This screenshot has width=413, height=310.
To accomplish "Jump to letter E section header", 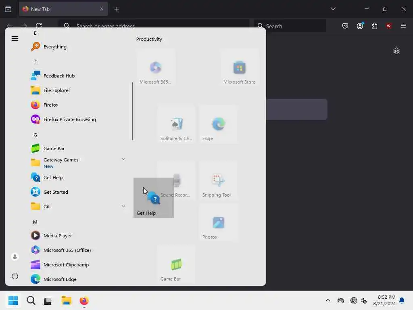I will [x=35, y=33].
